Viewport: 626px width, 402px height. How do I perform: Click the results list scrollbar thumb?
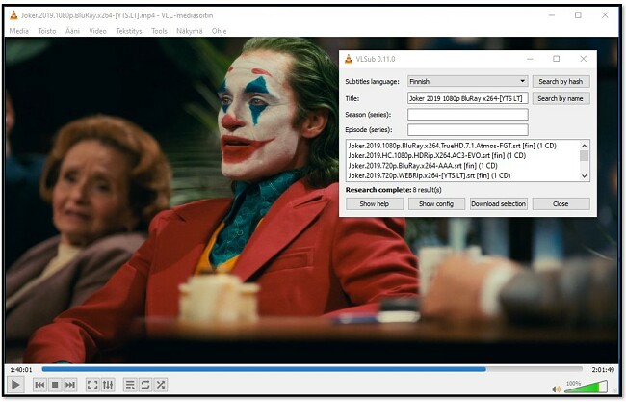584,155
